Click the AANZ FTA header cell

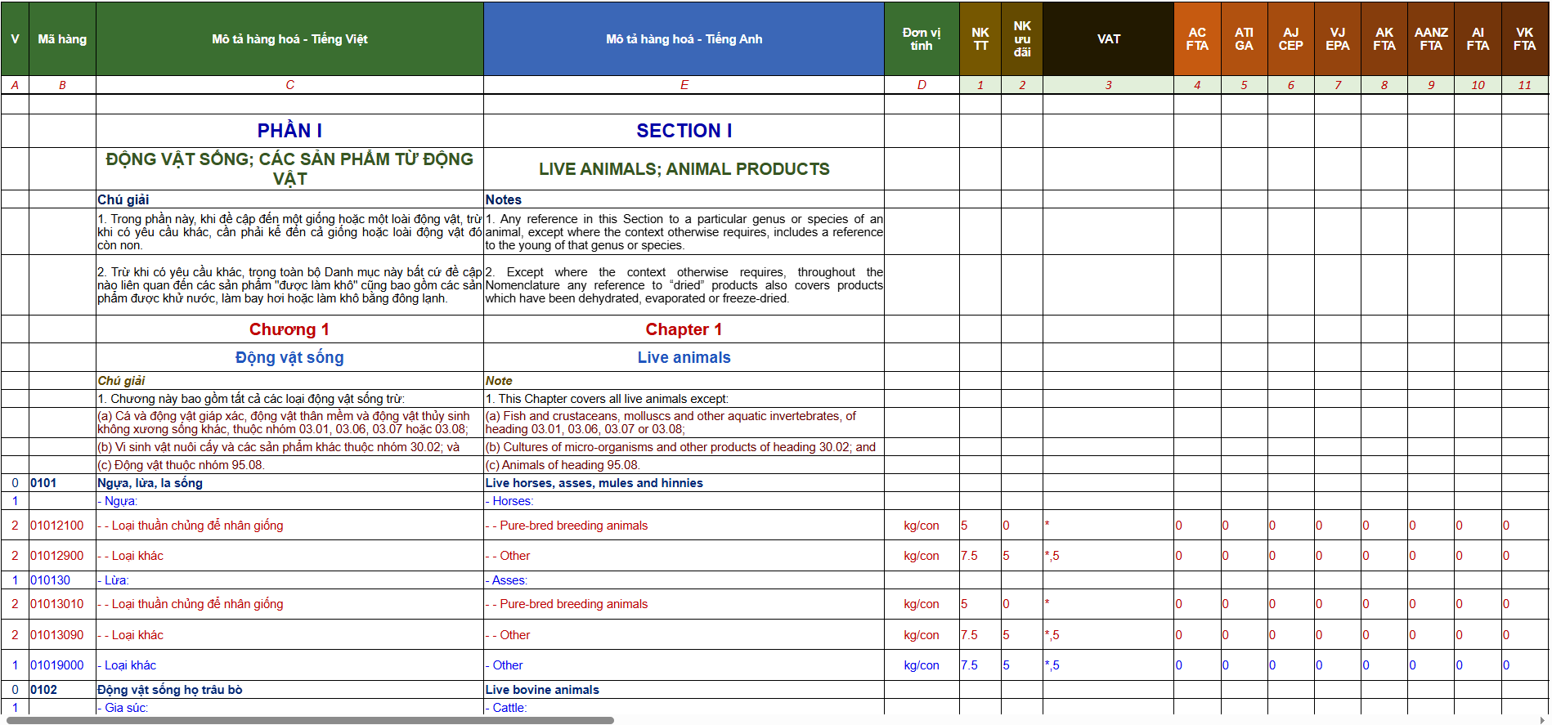click(1431, 38)
